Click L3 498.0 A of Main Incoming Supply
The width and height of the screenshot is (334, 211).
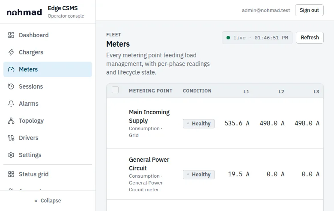click(x=307, y=123)
